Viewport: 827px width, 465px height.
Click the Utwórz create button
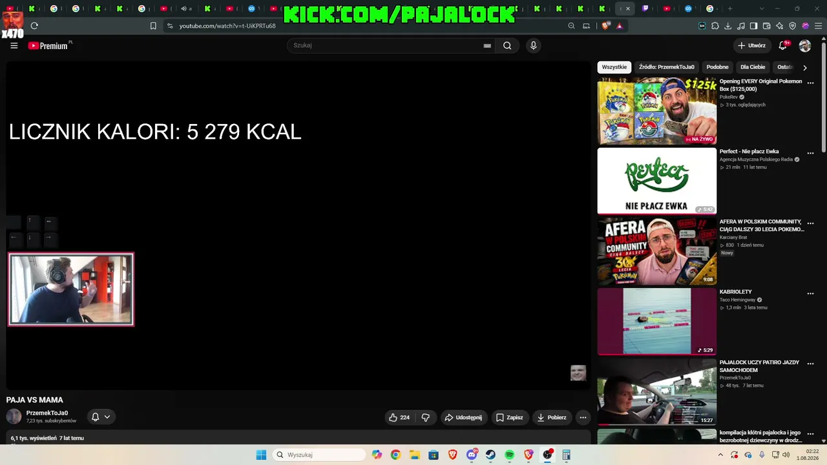[x=751, y=46]
